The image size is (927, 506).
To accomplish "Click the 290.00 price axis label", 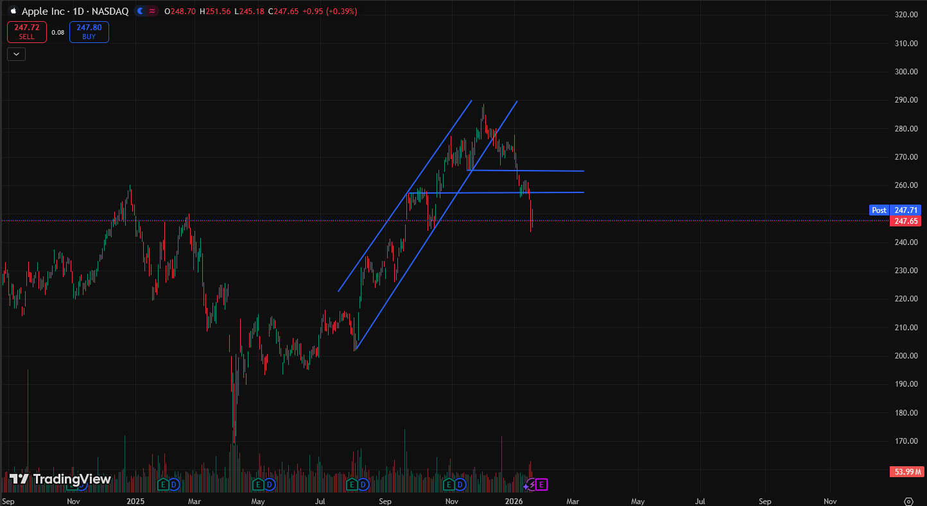I will pyautogui.click(x=906, y=100).
